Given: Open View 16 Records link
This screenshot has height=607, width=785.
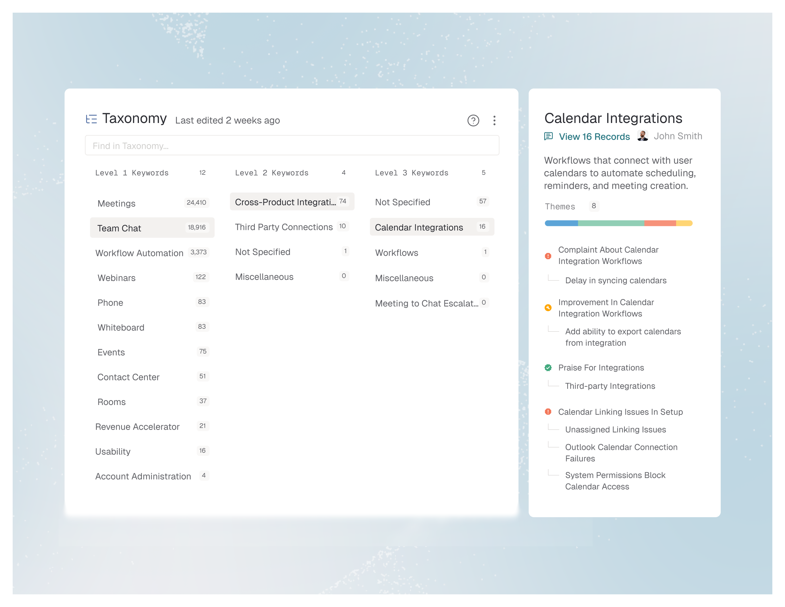Looking at the screenshot, I should [594, 136].
